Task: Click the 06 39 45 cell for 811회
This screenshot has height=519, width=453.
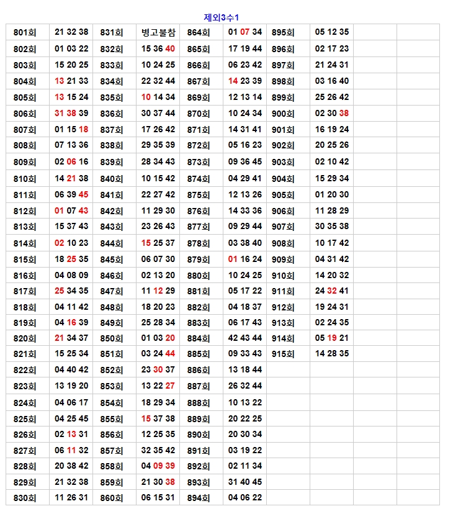Action: click(x=71, y=195)
